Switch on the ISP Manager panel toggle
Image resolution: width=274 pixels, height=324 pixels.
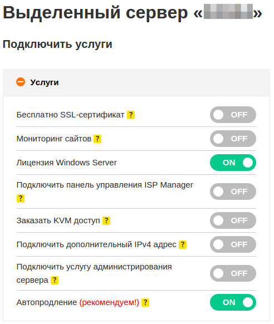(233, 192)
